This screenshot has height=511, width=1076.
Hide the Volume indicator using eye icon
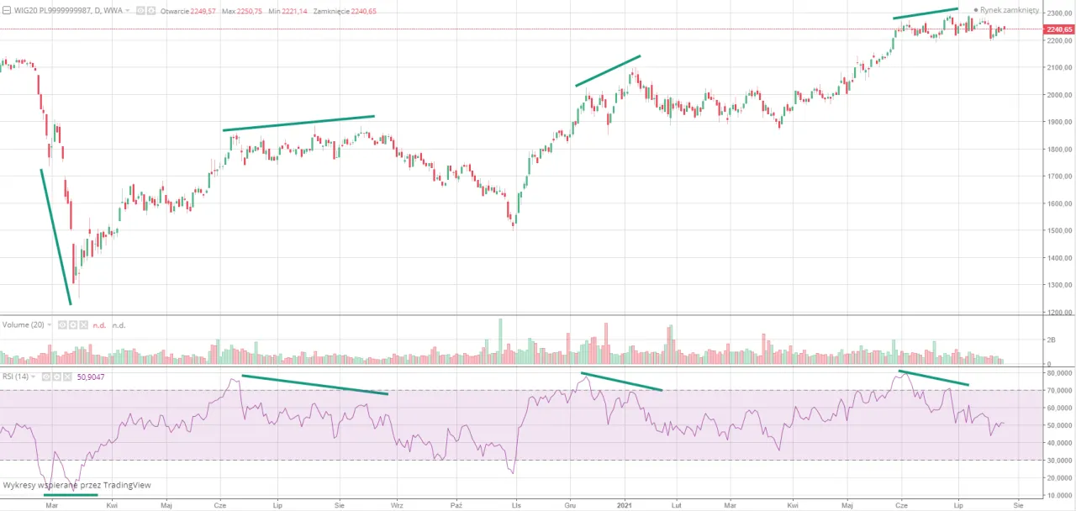[61, 324]
